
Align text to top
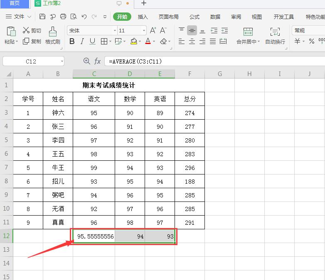tap(182, 30)
